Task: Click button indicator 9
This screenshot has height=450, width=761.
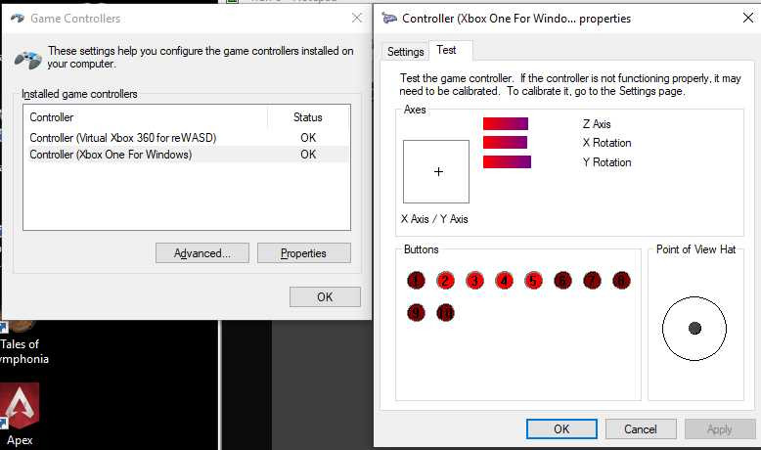Action: (x=416, y=313)
